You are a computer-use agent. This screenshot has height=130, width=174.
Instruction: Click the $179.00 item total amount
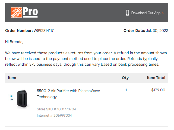158,90
